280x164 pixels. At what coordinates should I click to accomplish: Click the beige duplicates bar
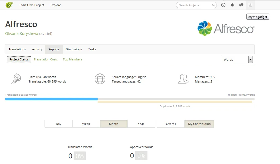pyautogui.click(x=175, y=102)
